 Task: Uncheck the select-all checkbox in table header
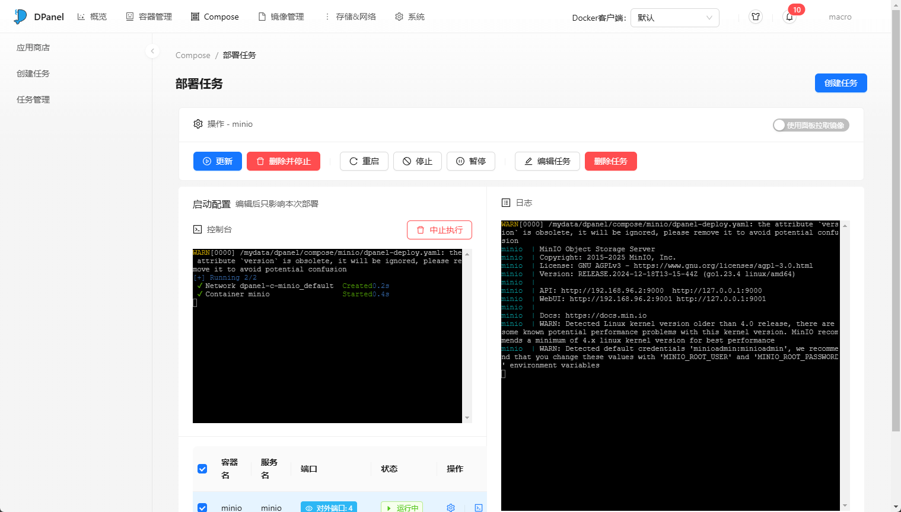202,469
